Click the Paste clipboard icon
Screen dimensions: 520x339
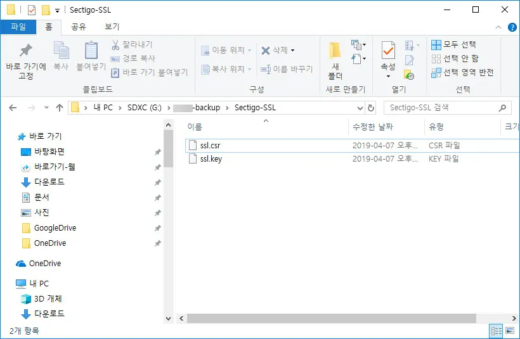click(91, 51)
